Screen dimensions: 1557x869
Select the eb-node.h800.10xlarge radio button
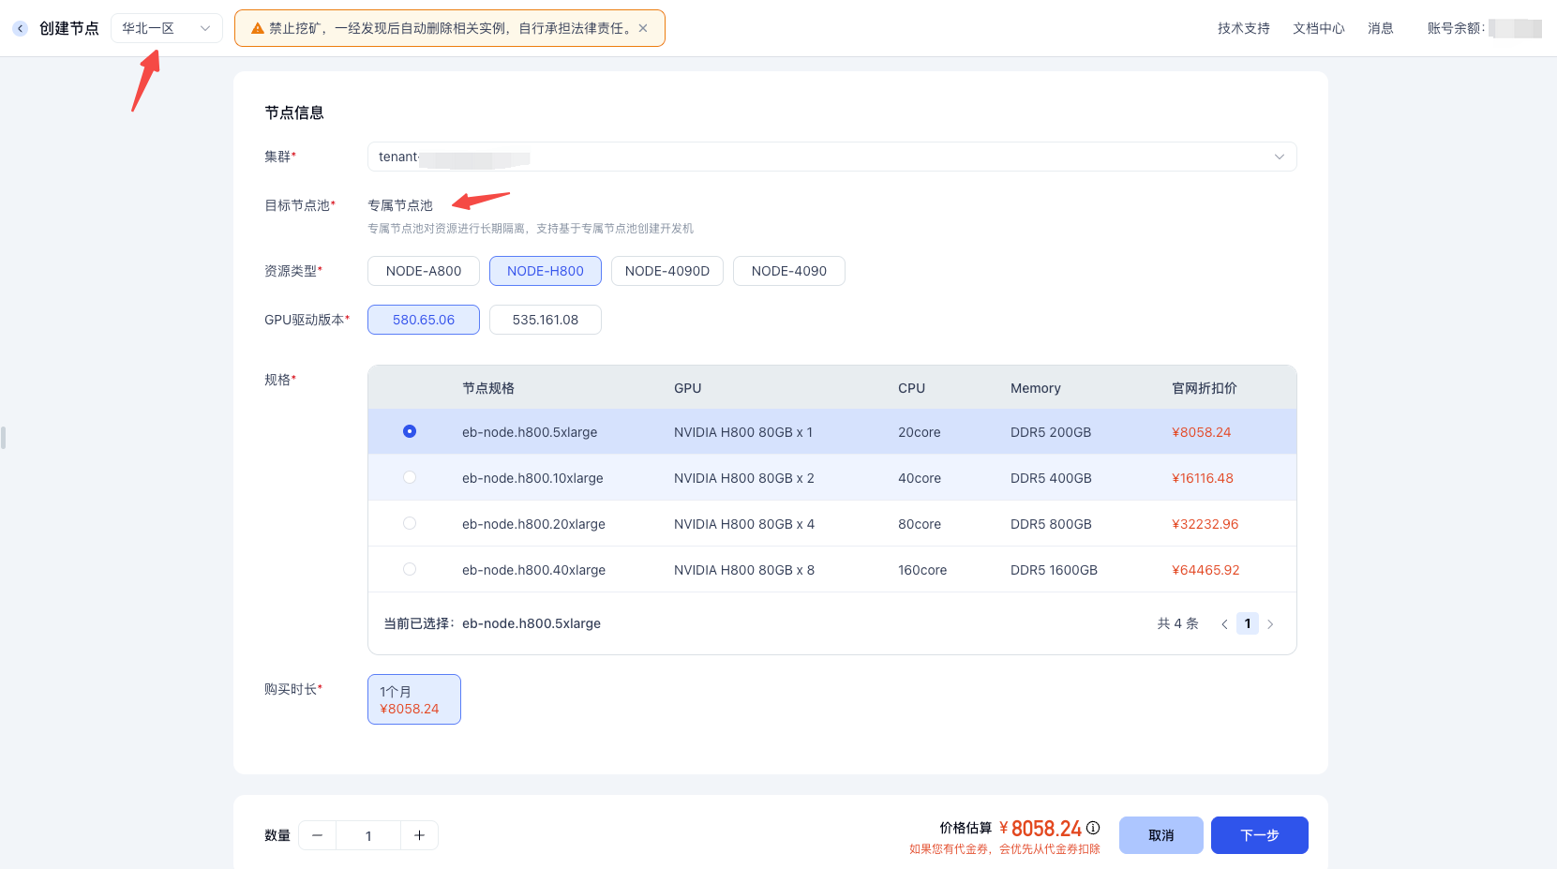[x=410, y=477]
